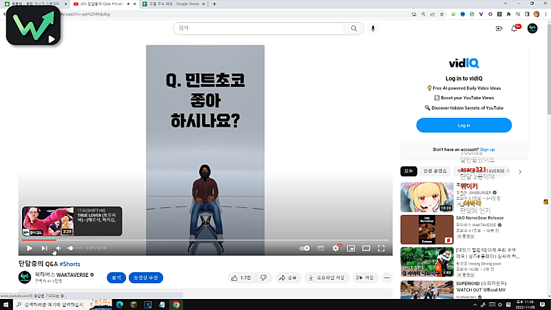Open the analytics button beside the channel

(x=116, y=278)
